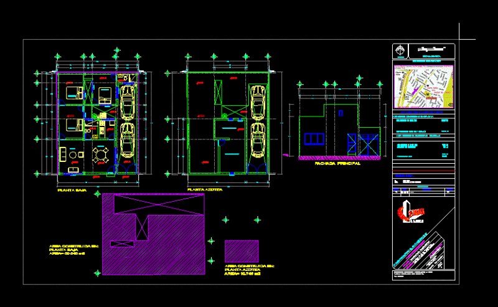Select the small purple hatched rectangle

coord(242,251)
